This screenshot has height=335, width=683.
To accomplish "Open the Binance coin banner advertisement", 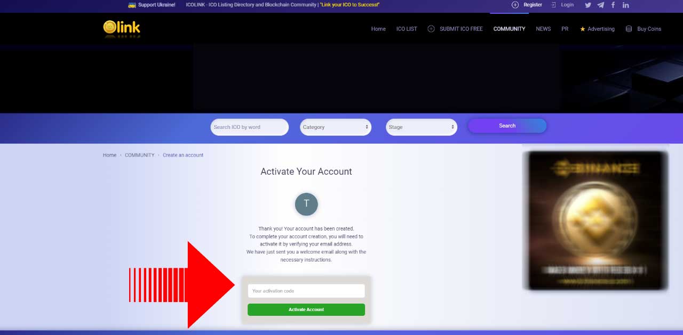I will click(595, 220).
